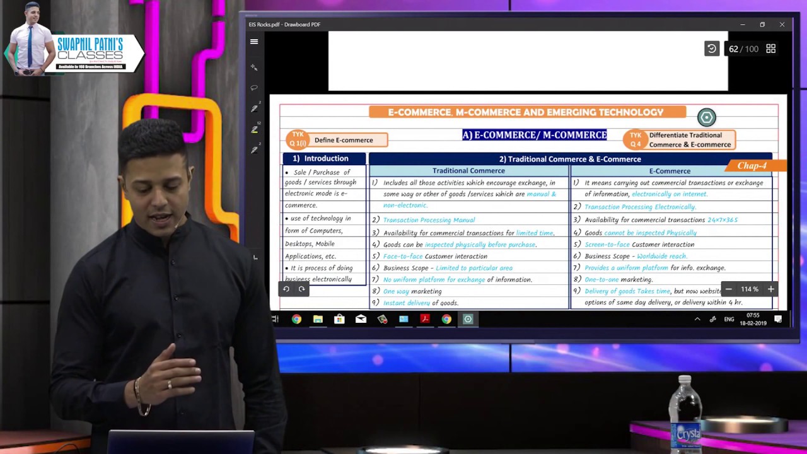Screen dimensions: 807x454
Task: Open Adobe Acrobat from the taskbar
Action: [x=425, y=319]
